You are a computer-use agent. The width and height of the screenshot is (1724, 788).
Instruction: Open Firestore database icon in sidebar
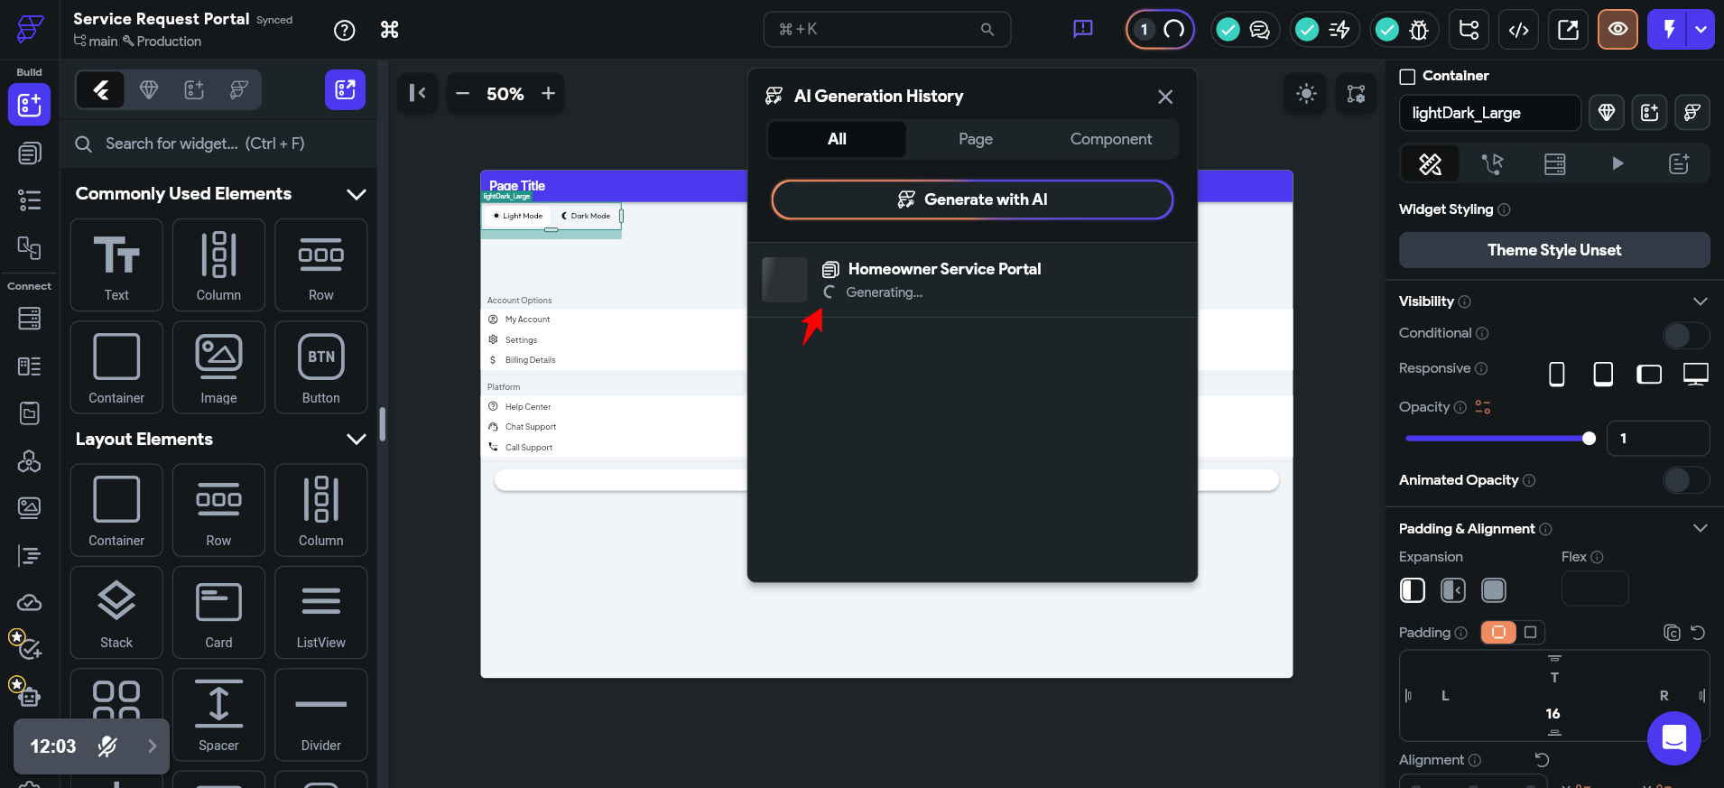point(30,319)
